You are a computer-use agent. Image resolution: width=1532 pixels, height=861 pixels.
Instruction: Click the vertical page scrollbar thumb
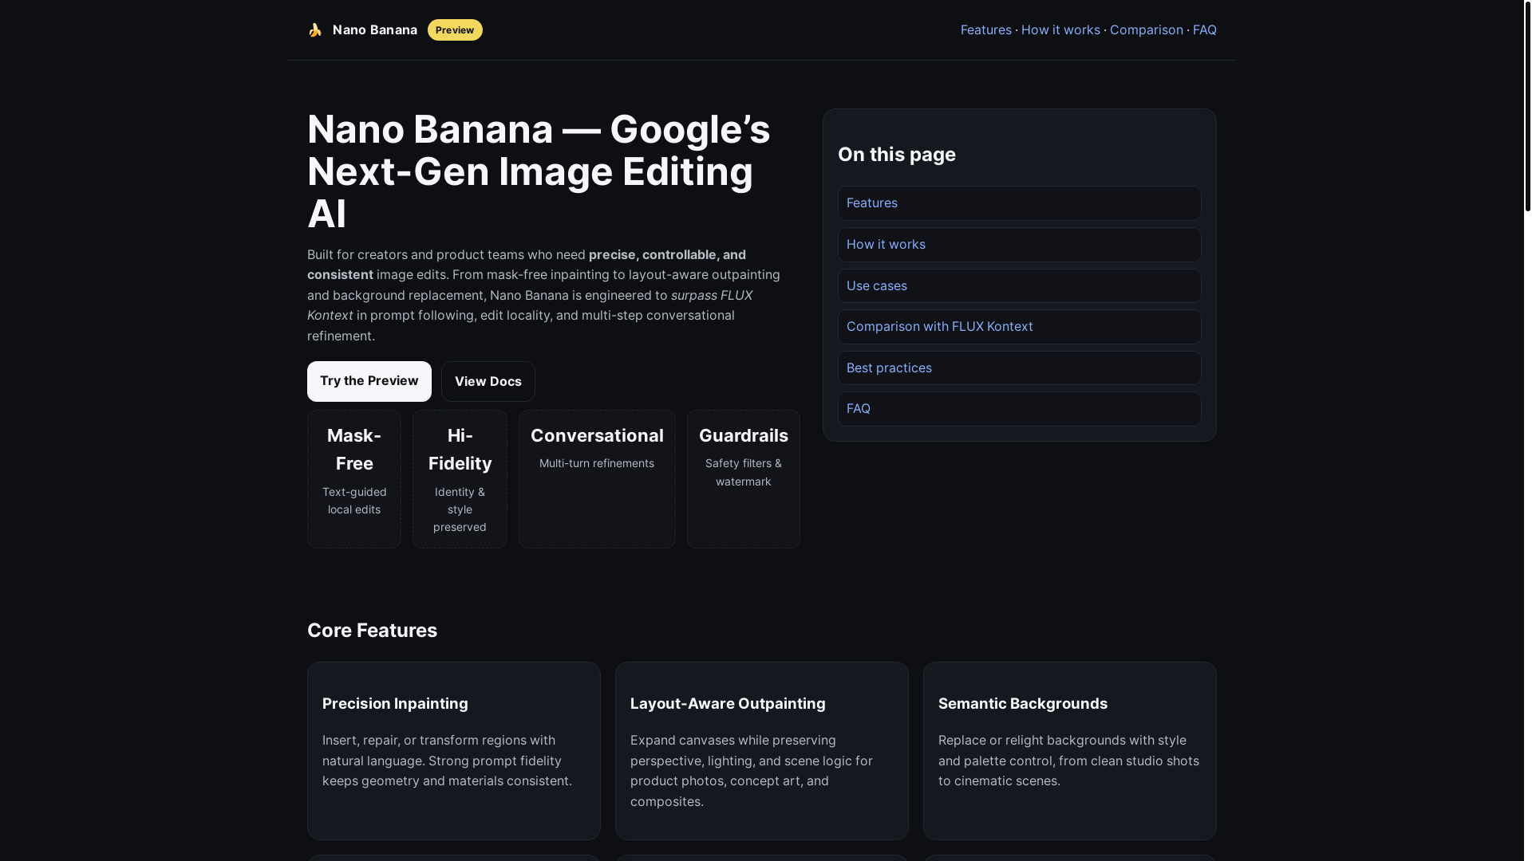click(x=1527, y=105)
